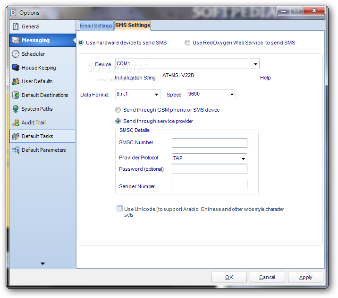
Task: Go to House Keeping settings
Action: (x=42, y=68)
